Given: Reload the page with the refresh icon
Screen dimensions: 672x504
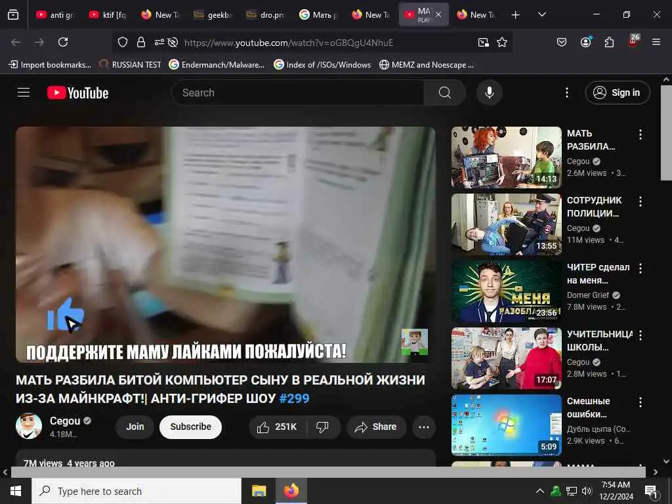Looking at the screenshot, I should pyautogui.click(x=63, y=42).
